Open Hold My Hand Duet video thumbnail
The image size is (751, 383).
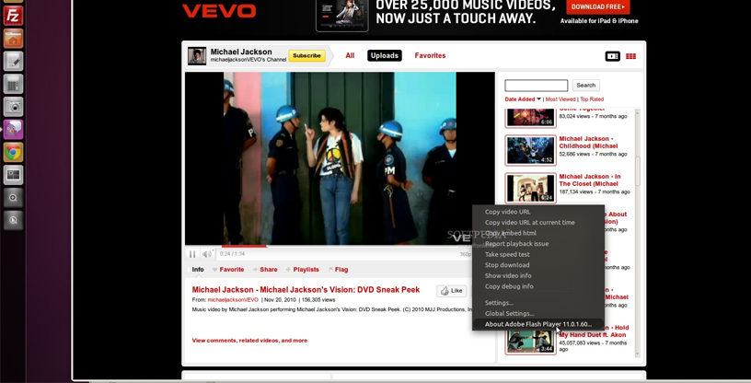[x=530, y=340]
